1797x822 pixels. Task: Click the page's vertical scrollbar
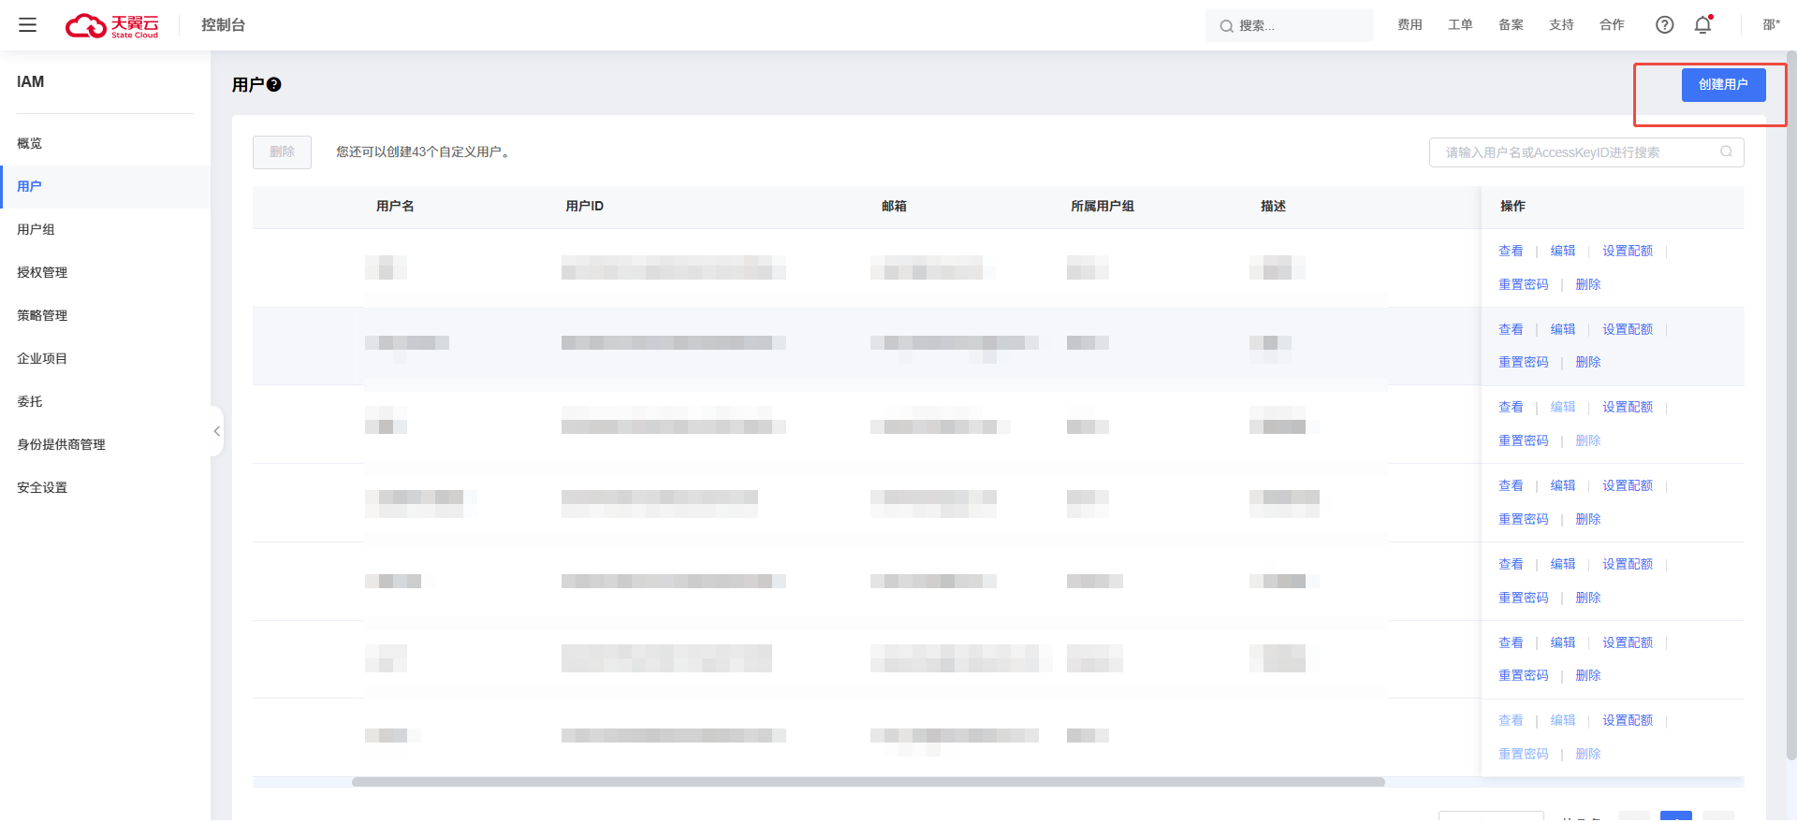pos(1791,405)
